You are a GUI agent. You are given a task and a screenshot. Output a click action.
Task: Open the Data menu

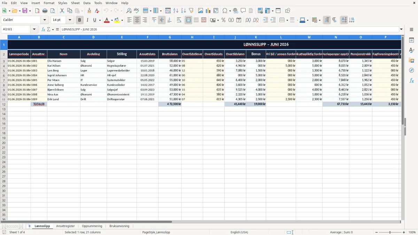pos(87,3)
